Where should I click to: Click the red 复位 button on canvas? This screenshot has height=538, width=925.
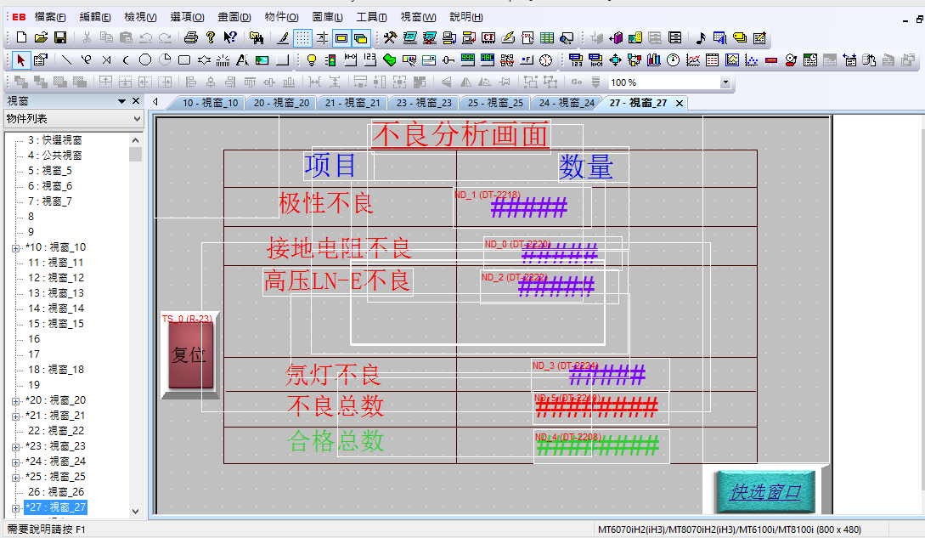pos(189,354)
